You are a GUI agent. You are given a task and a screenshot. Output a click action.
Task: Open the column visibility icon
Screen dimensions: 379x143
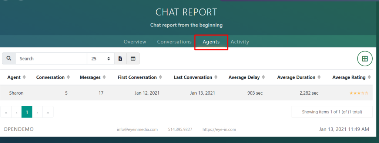pos(133,59)
